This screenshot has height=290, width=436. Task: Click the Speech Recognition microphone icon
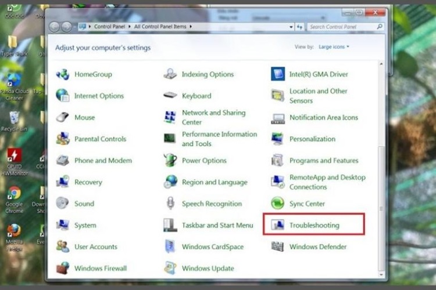tap(170, 203)
